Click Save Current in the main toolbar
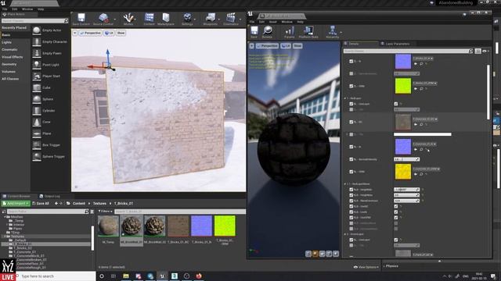The width and height of the screenshot is (501, 281). click(81, 19)
